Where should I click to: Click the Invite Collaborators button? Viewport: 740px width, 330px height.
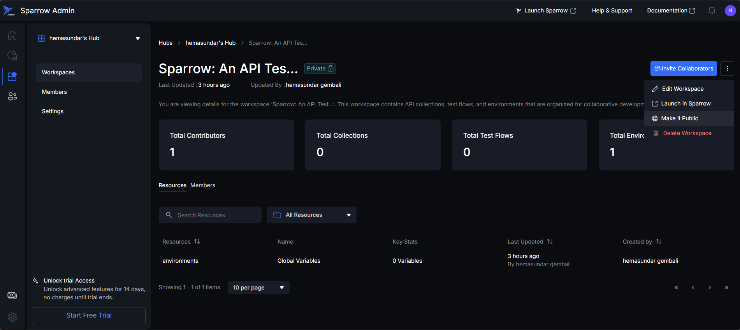point(683,68)
